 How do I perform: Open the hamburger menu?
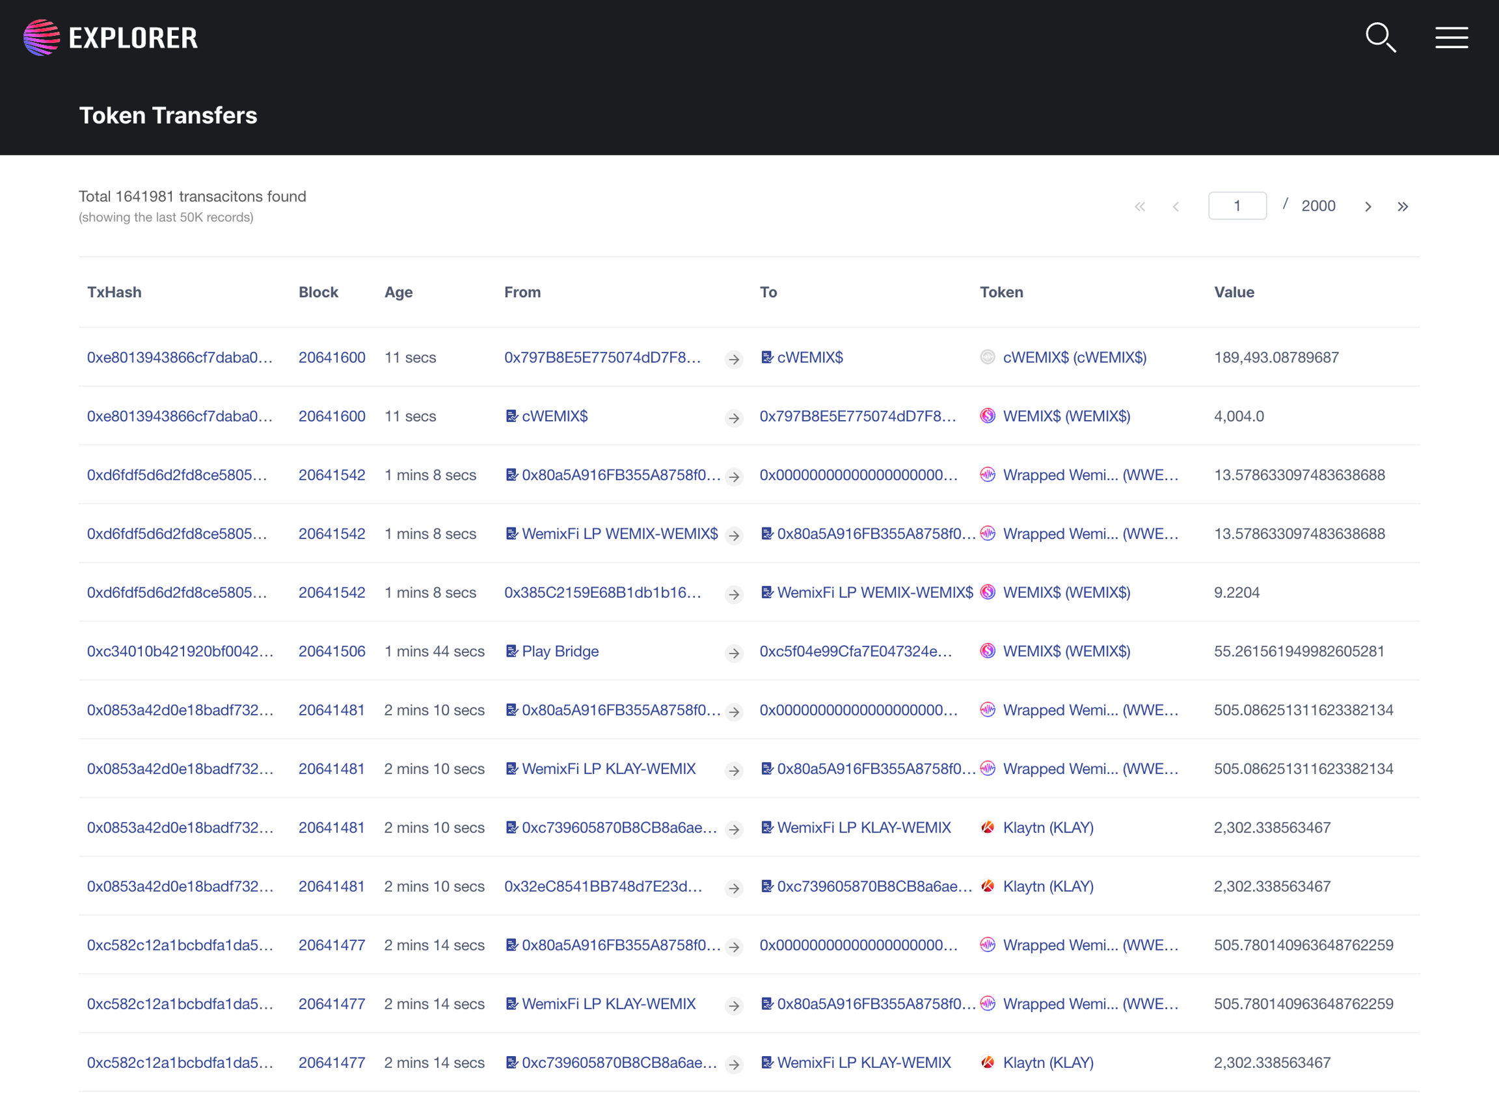tap(1451, 37)
